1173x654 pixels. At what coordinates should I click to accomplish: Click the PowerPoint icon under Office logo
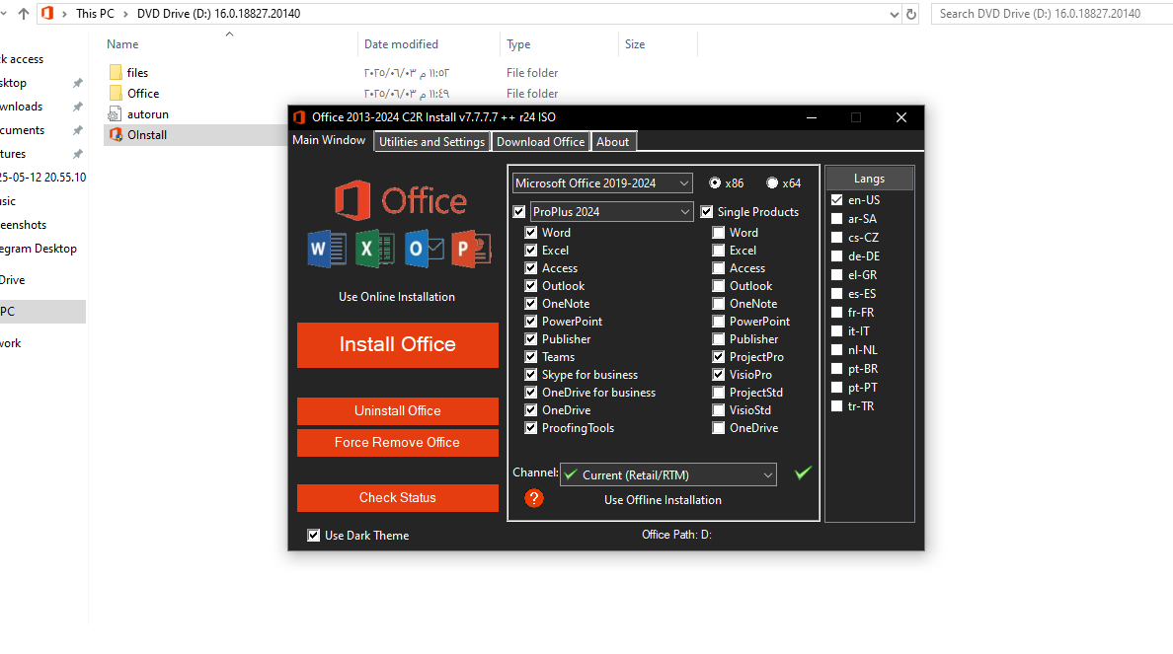(471, 249)
